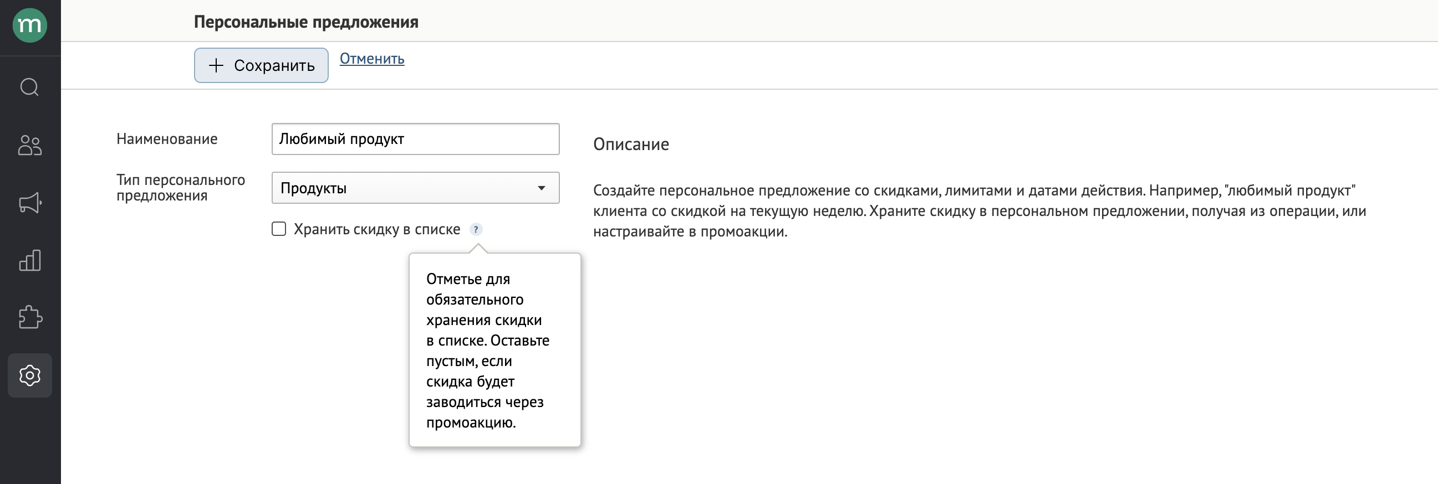Open the campaigns megaphone icon
The image size is (1438, 484).
[x=29, y=203]
